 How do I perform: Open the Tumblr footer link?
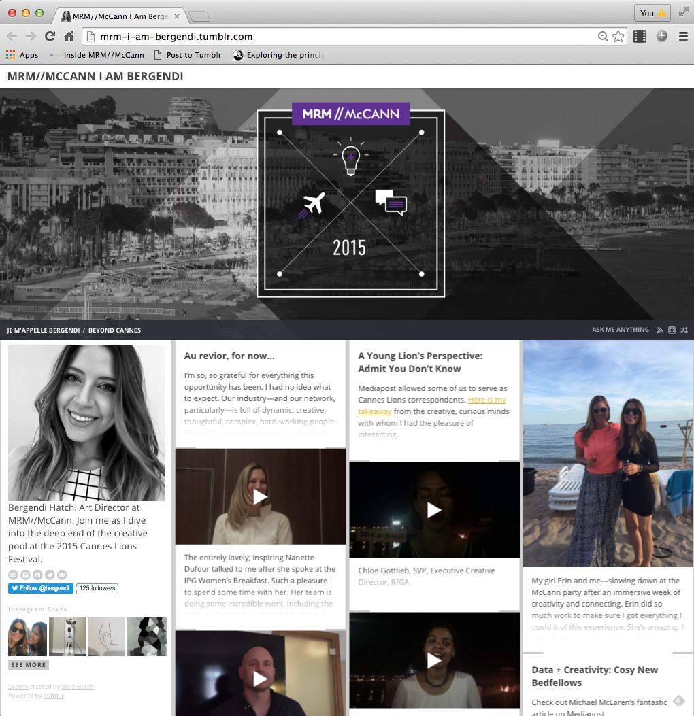point(54,696)
